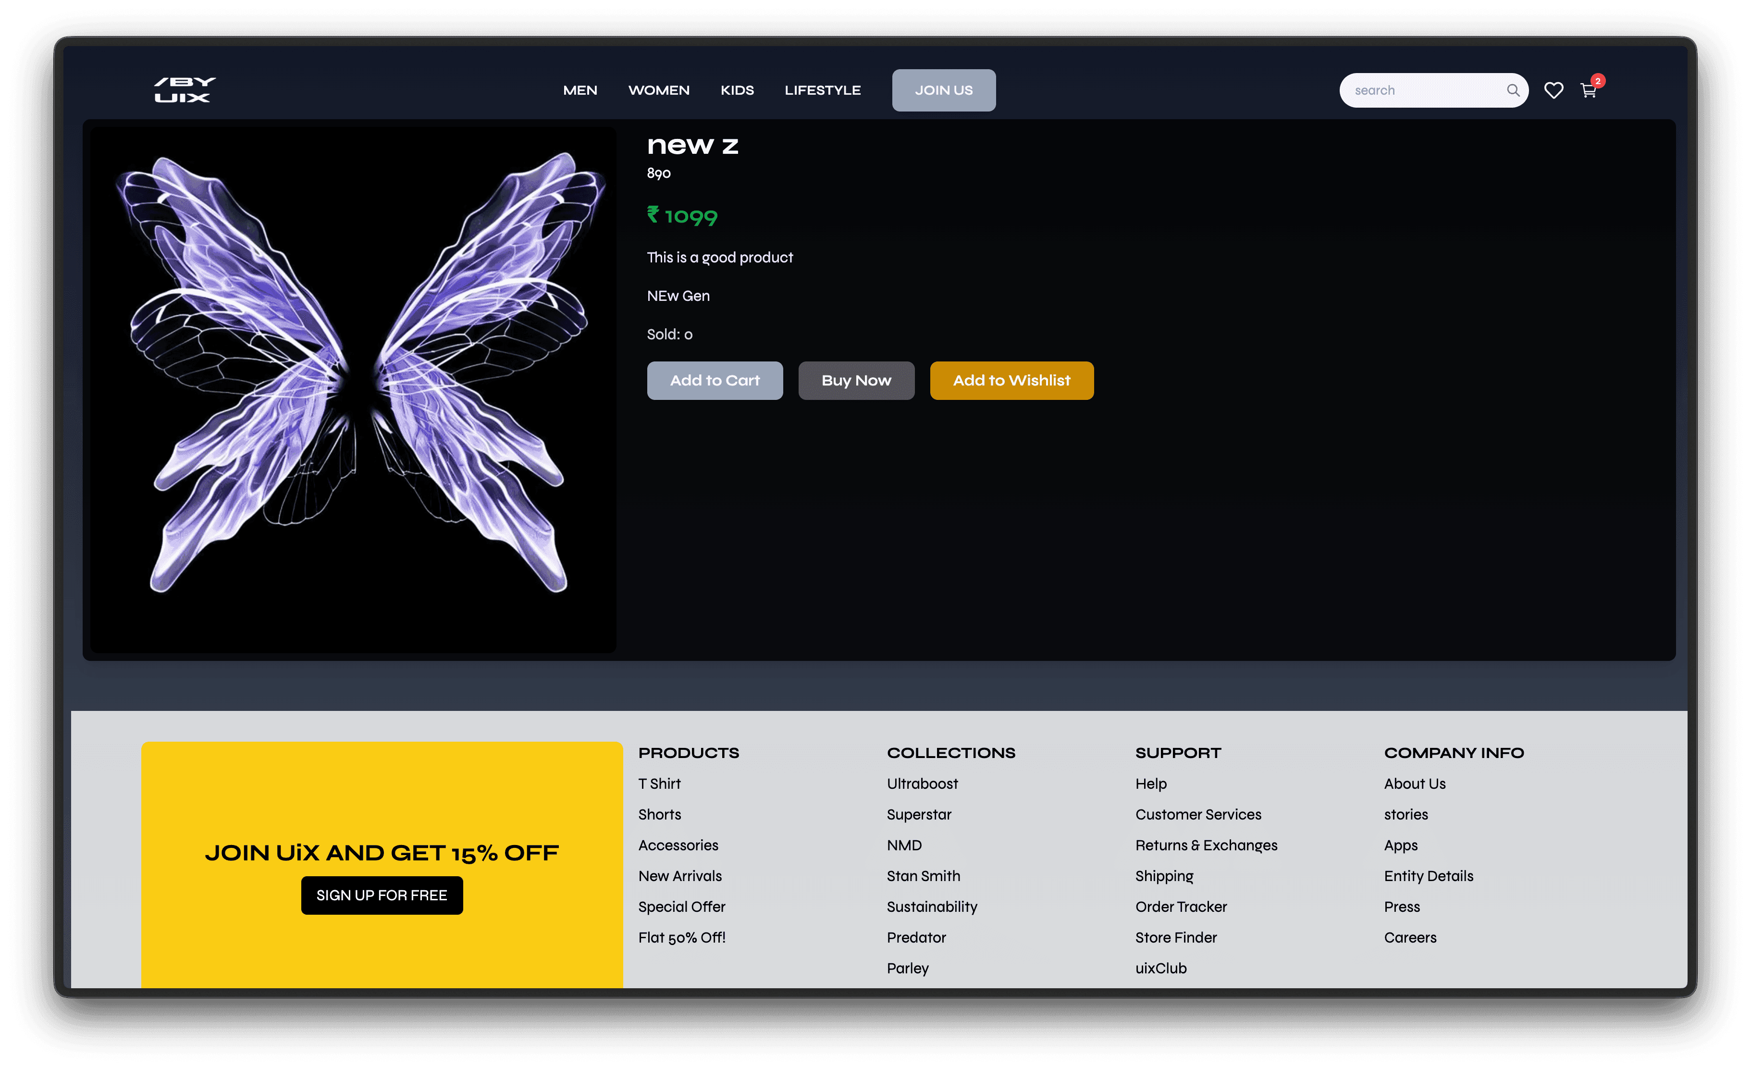
Task: Open the shopping cart icon
Action: coord(1588,90)
